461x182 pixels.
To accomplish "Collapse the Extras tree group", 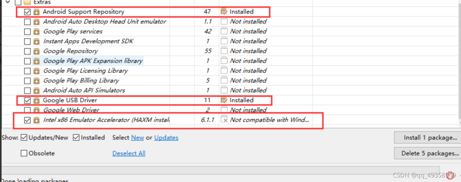I will point(8,2).
